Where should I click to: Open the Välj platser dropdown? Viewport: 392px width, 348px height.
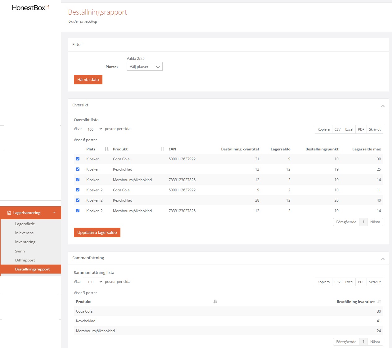[x=144, y=67]
